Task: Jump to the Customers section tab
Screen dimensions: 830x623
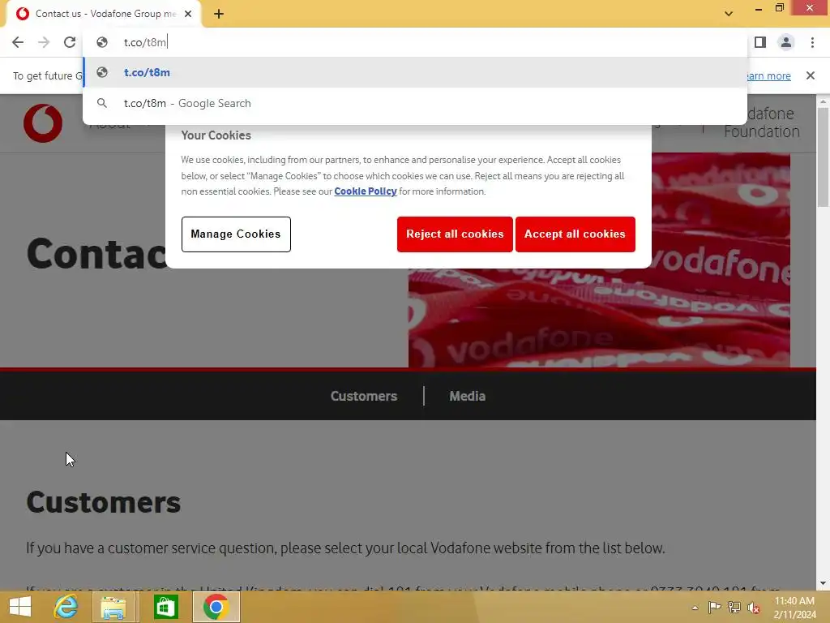Action: (x=364, y=396)
